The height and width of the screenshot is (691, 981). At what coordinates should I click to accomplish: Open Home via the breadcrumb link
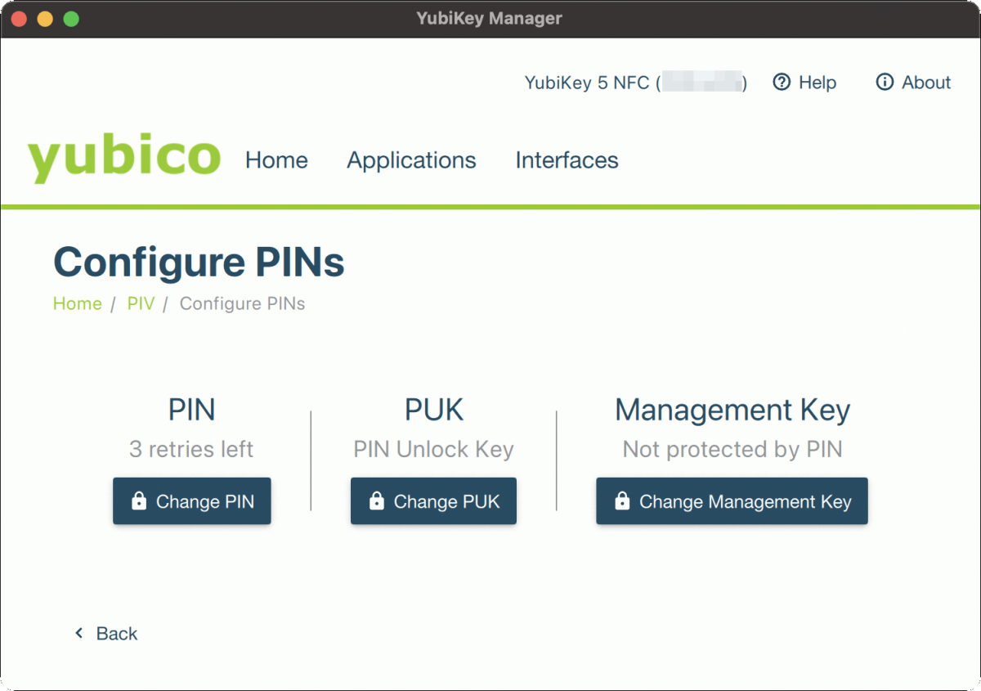click(x=77, y=303)
